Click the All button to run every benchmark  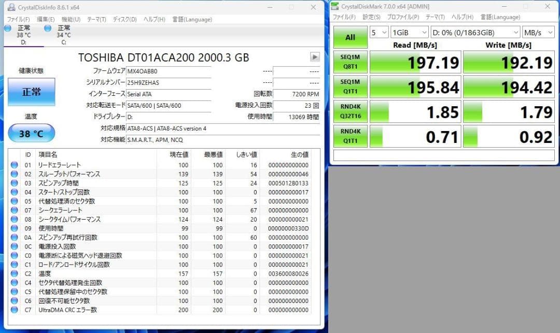(x=350, y=37)
